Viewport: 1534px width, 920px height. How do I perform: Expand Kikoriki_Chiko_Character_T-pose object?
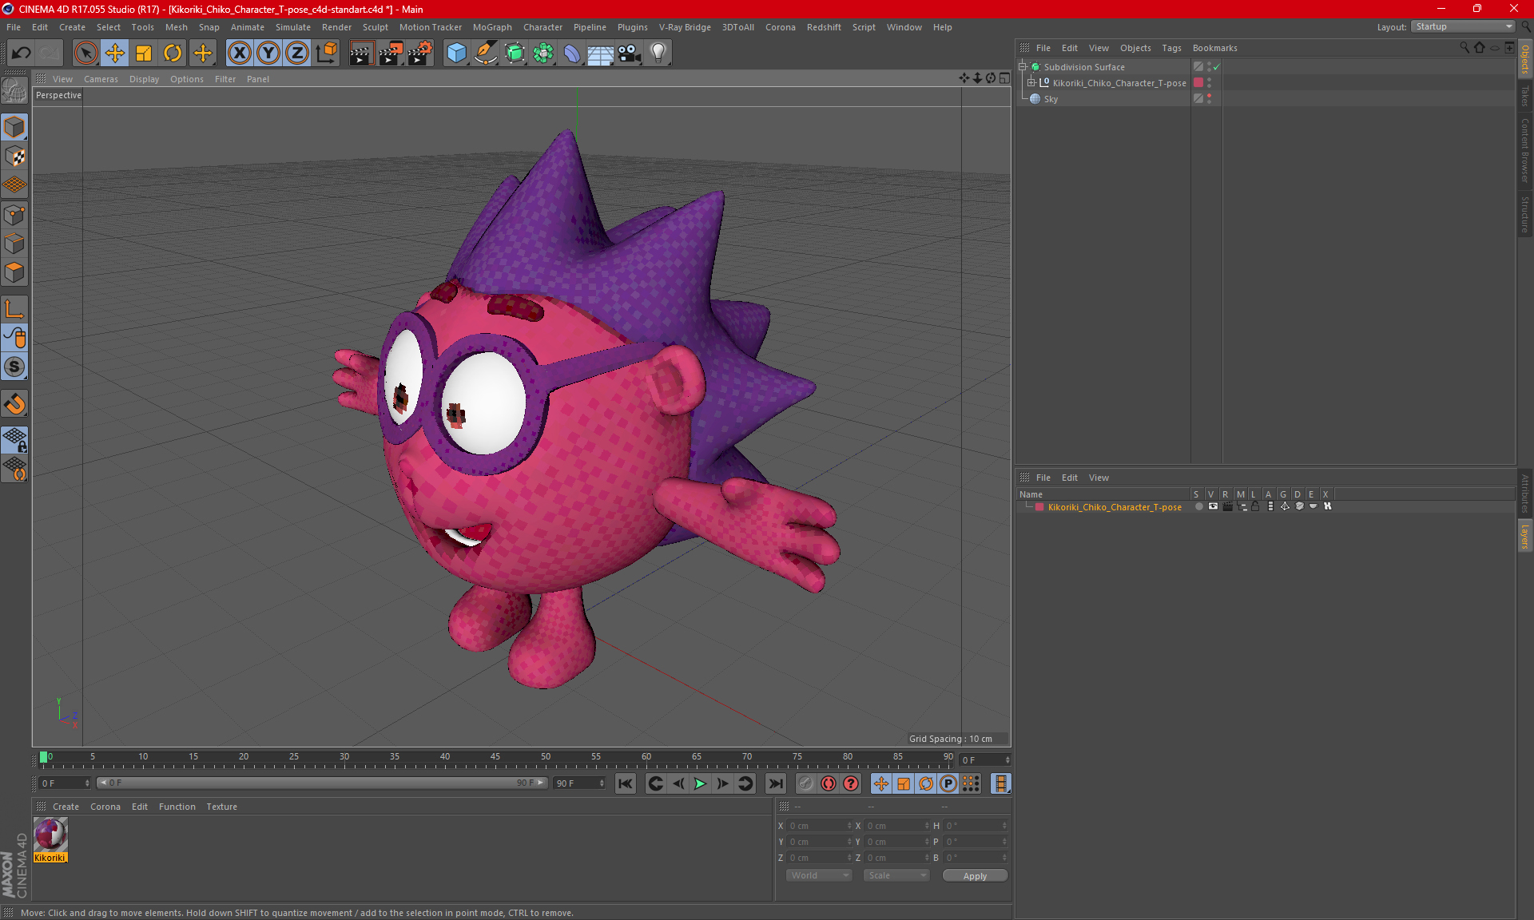click(1031, 83)
